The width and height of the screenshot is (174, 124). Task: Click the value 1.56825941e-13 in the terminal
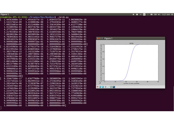(x=77, y=79)
